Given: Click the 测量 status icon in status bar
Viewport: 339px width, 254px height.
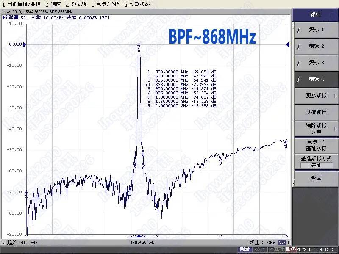Looking at the screenshot, I should 244,250.
